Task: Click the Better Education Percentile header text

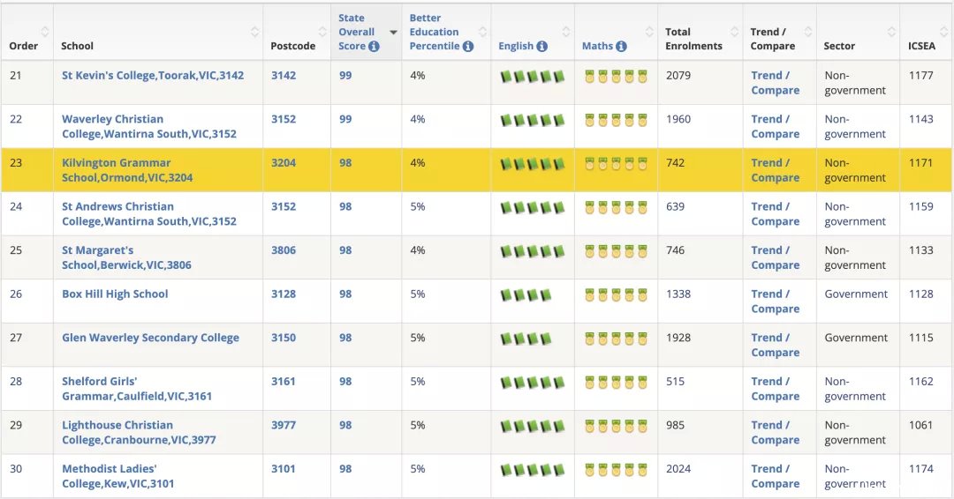Action: pos(435,32)
